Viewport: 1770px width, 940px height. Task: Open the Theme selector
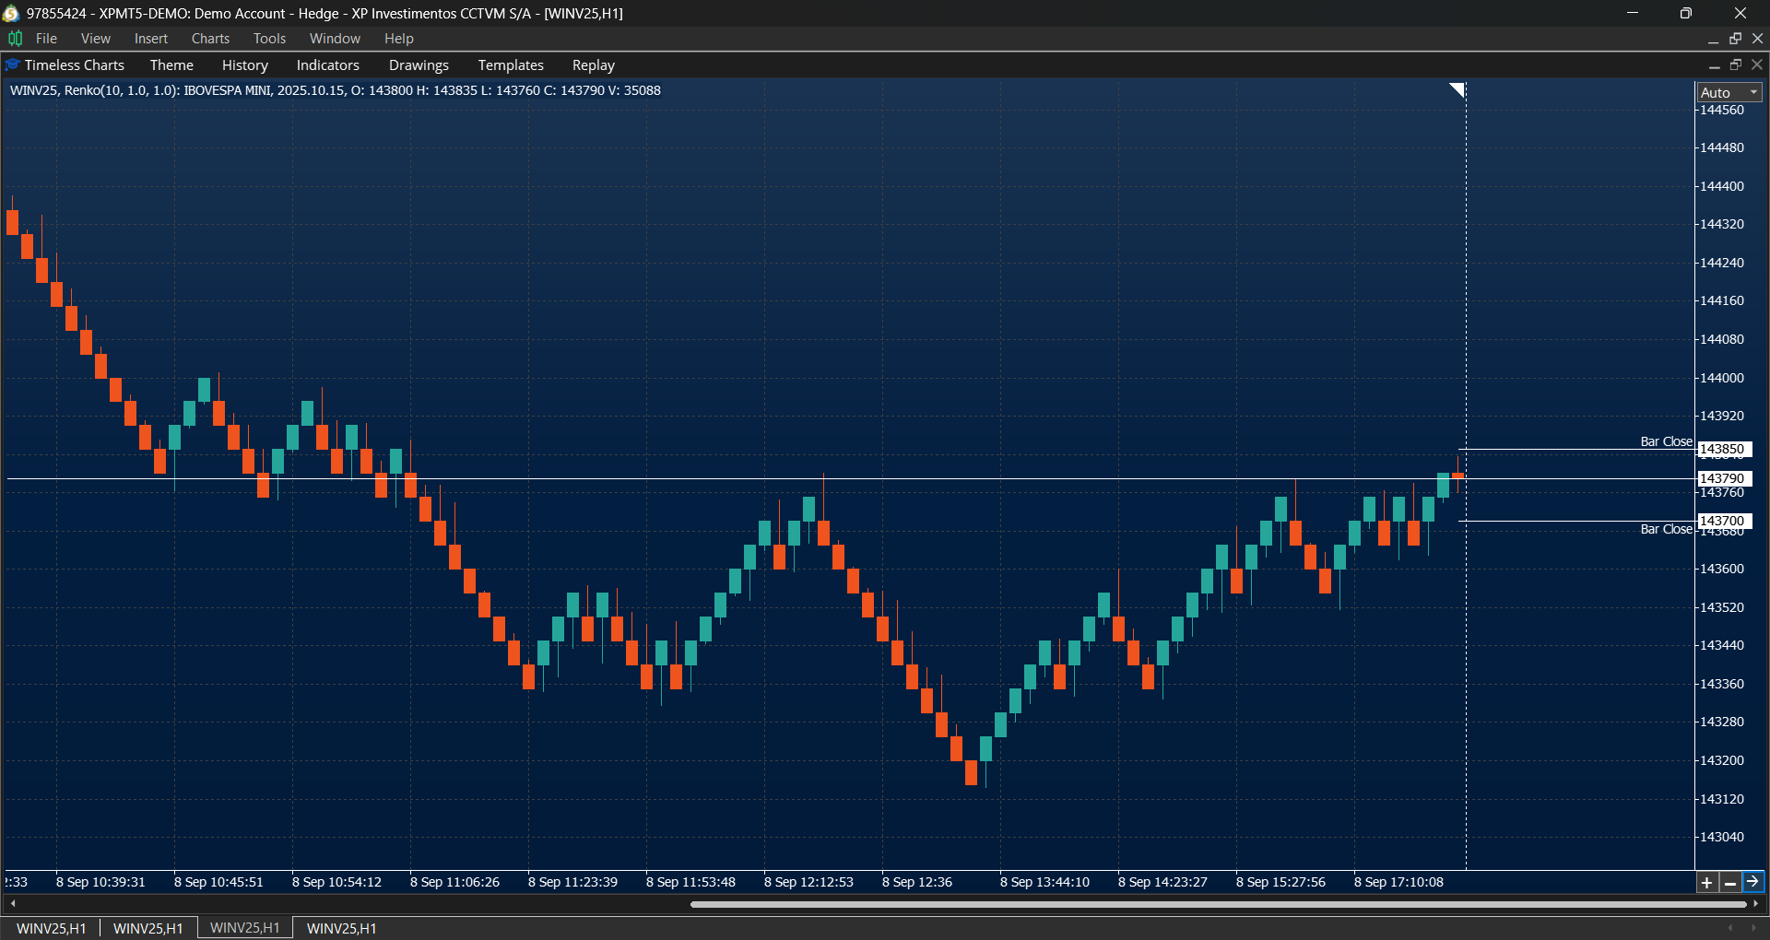coord(171,65)
